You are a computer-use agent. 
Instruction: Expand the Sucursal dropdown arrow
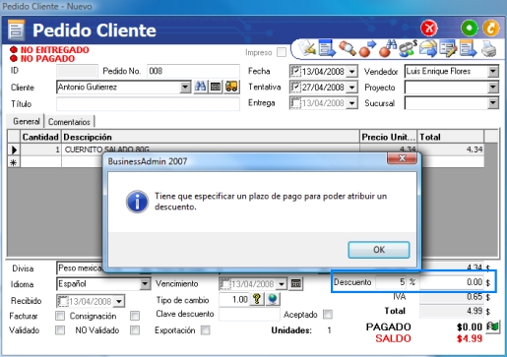(493, 103)
